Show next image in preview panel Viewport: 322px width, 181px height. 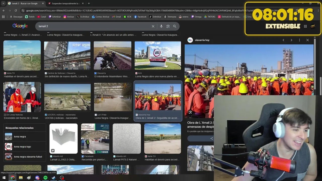click(x=291, y=40)
